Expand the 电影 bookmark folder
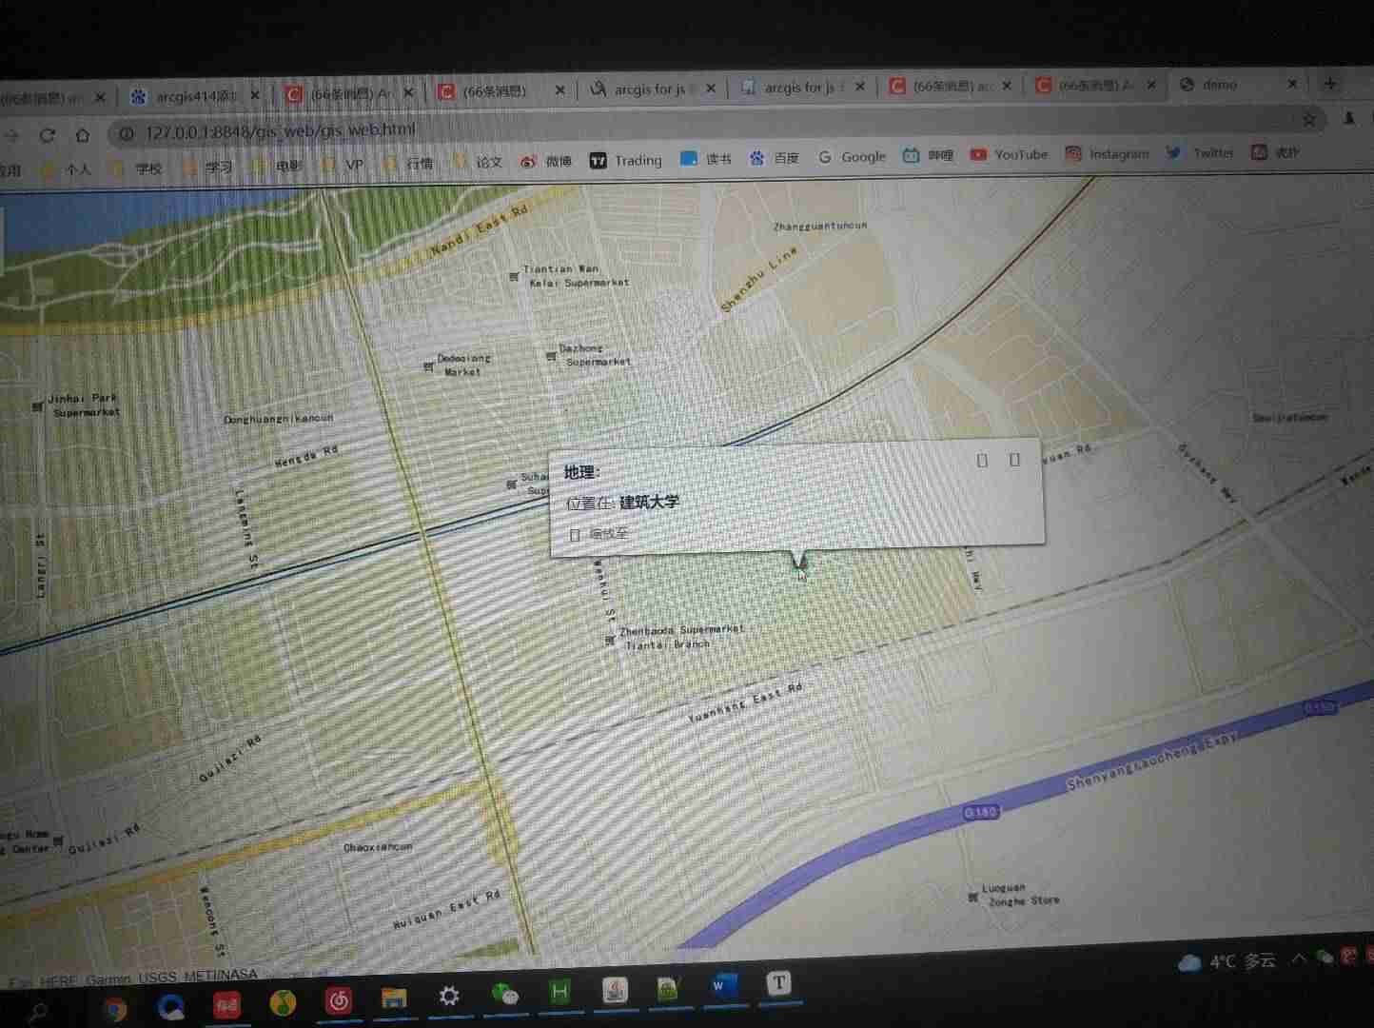The width and height of the screenshot is (1374, 1028). pos(279,166)
